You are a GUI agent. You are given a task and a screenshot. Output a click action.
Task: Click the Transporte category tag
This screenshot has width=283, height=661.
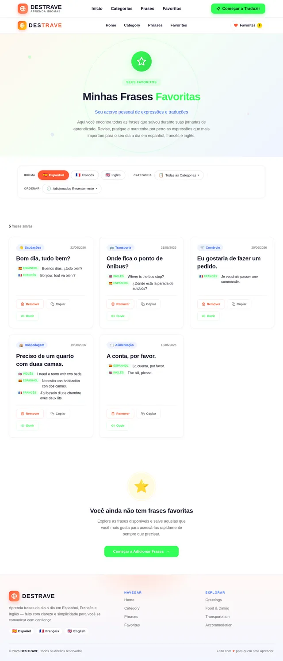click(x=120, y=247)
